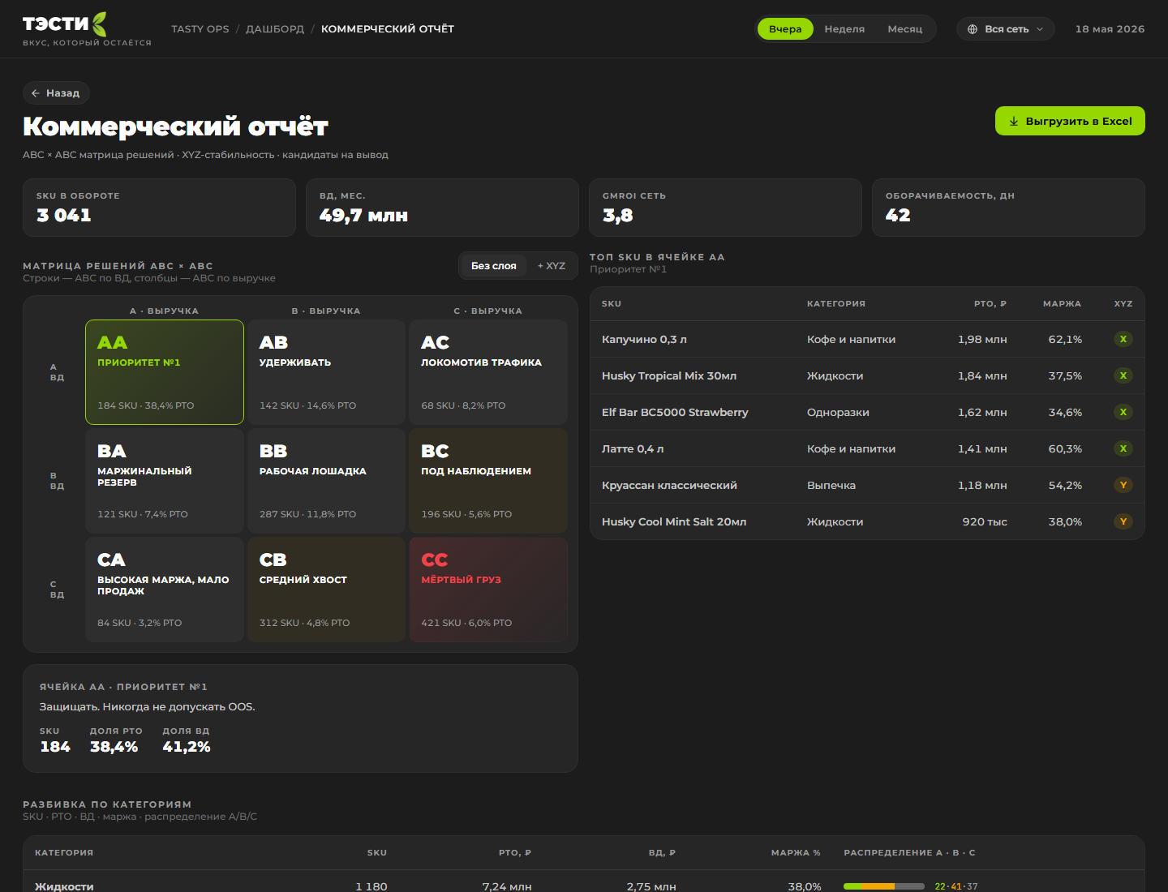
Task: Select the Без слоя layer option
Action: click(493, 266)
